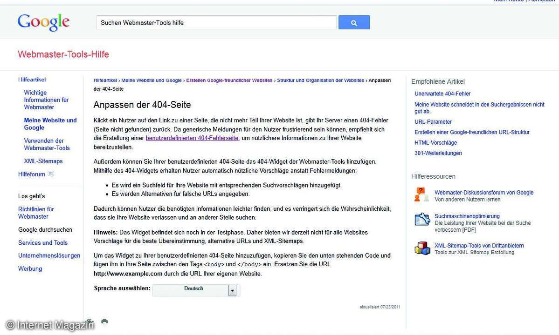559x335 pixels.
Task: Click the Google logo
Action: [x=43, y=22]
